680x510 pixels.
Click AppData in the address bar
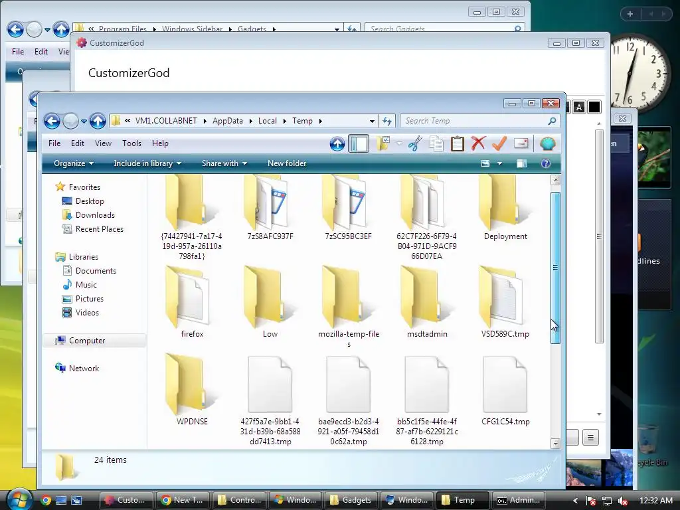227,121
